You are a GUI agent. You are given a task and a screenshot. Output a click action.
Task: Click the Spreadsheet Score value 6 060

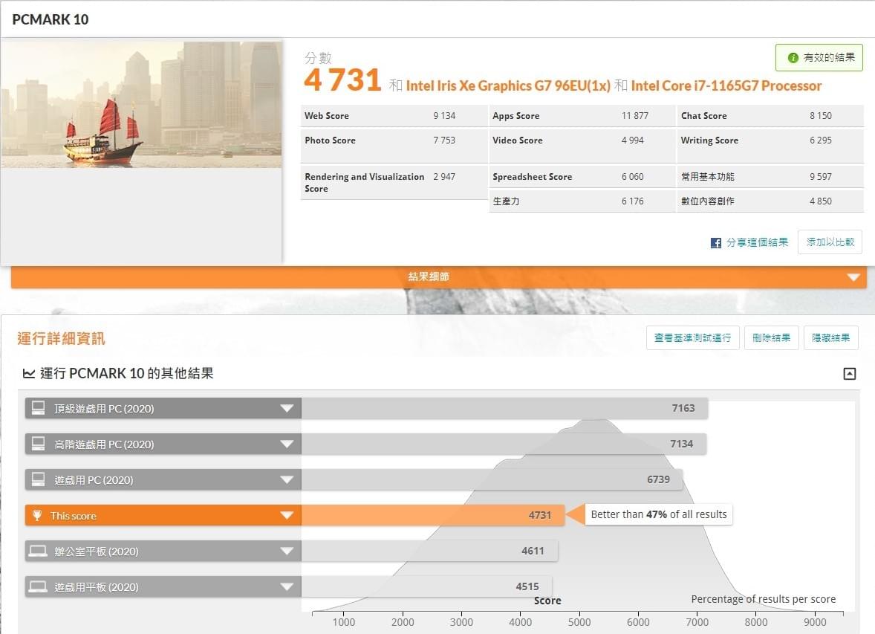click(x=632, y=176)
